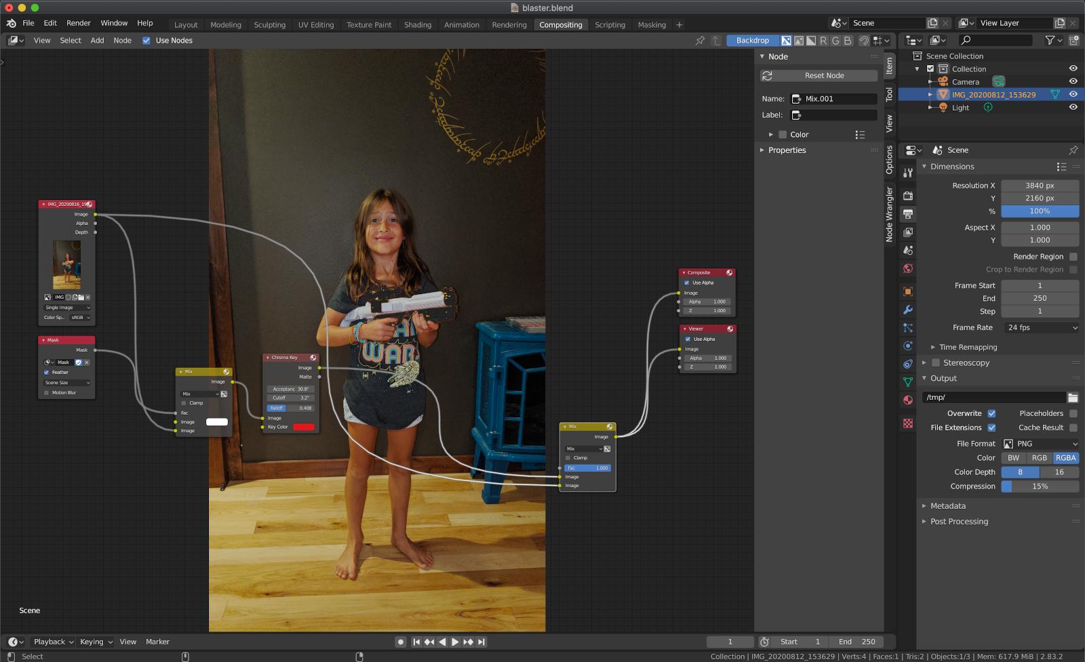This screenshot has width=1085, height=662.
Task: Open Outliner filter funnel dropdown
Action: (x=1053, y=41)
